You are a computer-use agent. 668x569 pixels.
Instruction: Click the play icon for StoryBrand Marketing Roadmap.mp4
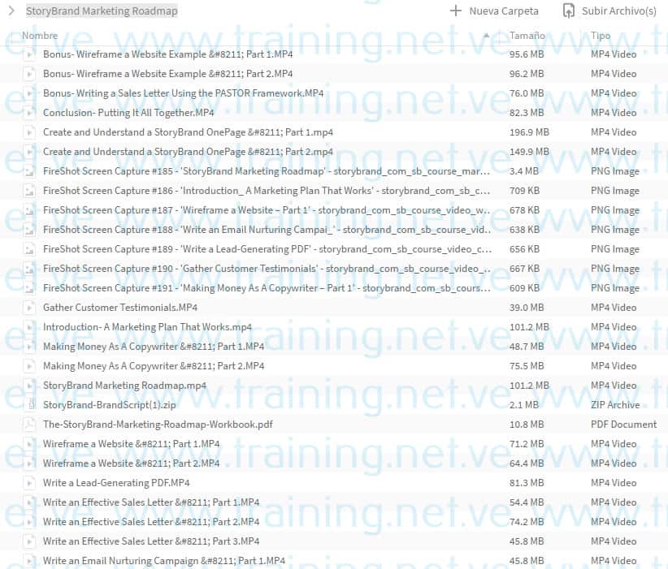pos(31,385)
